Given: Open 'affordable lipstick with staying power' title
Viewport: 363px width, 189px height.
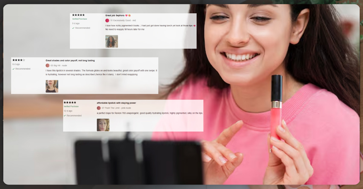Looking at the screenshot, I should click(x=116, y=103).
